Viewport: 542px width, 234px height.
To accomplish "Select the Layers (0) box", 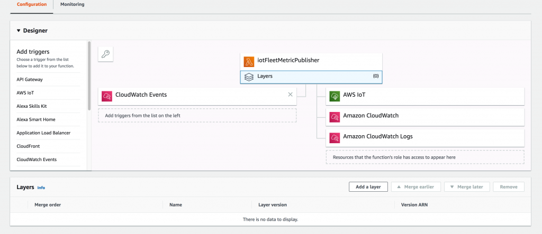I will pos(311,77).
